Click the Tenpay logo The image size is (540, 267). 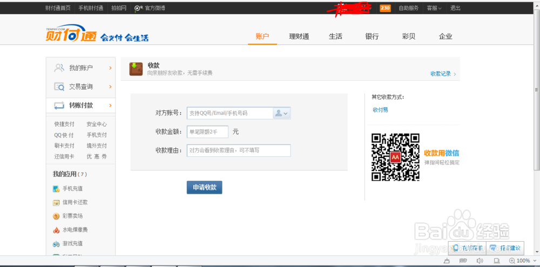click(71, 33)
